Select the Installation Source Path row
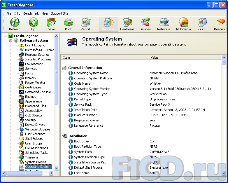Viewport: 228px width, 183px height. pyautogui.click(x=141, y=162)
